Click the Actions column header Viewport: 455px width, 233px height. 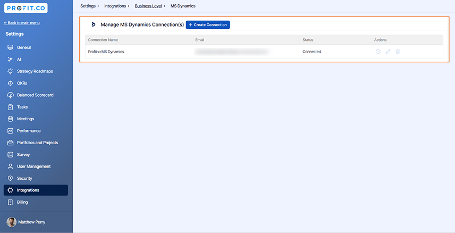(381, 40)
